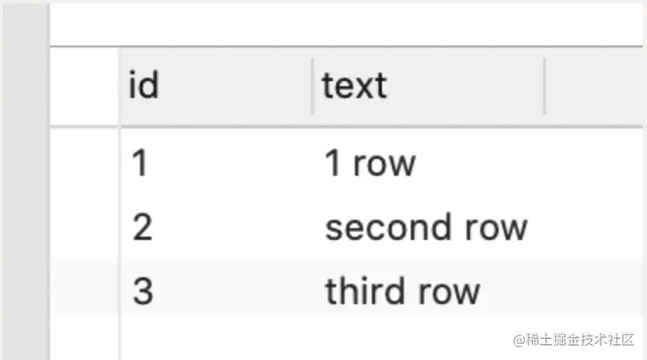The height and width of the screenshot is (360, 647).
Task: Select row 3 via its left gutter
Action: coord(85,291)
